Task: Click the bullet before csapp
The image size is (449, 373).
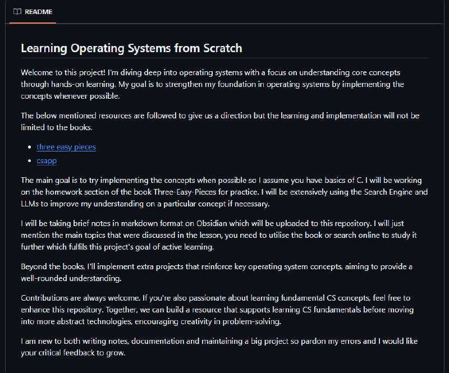Action: point(30,161)
